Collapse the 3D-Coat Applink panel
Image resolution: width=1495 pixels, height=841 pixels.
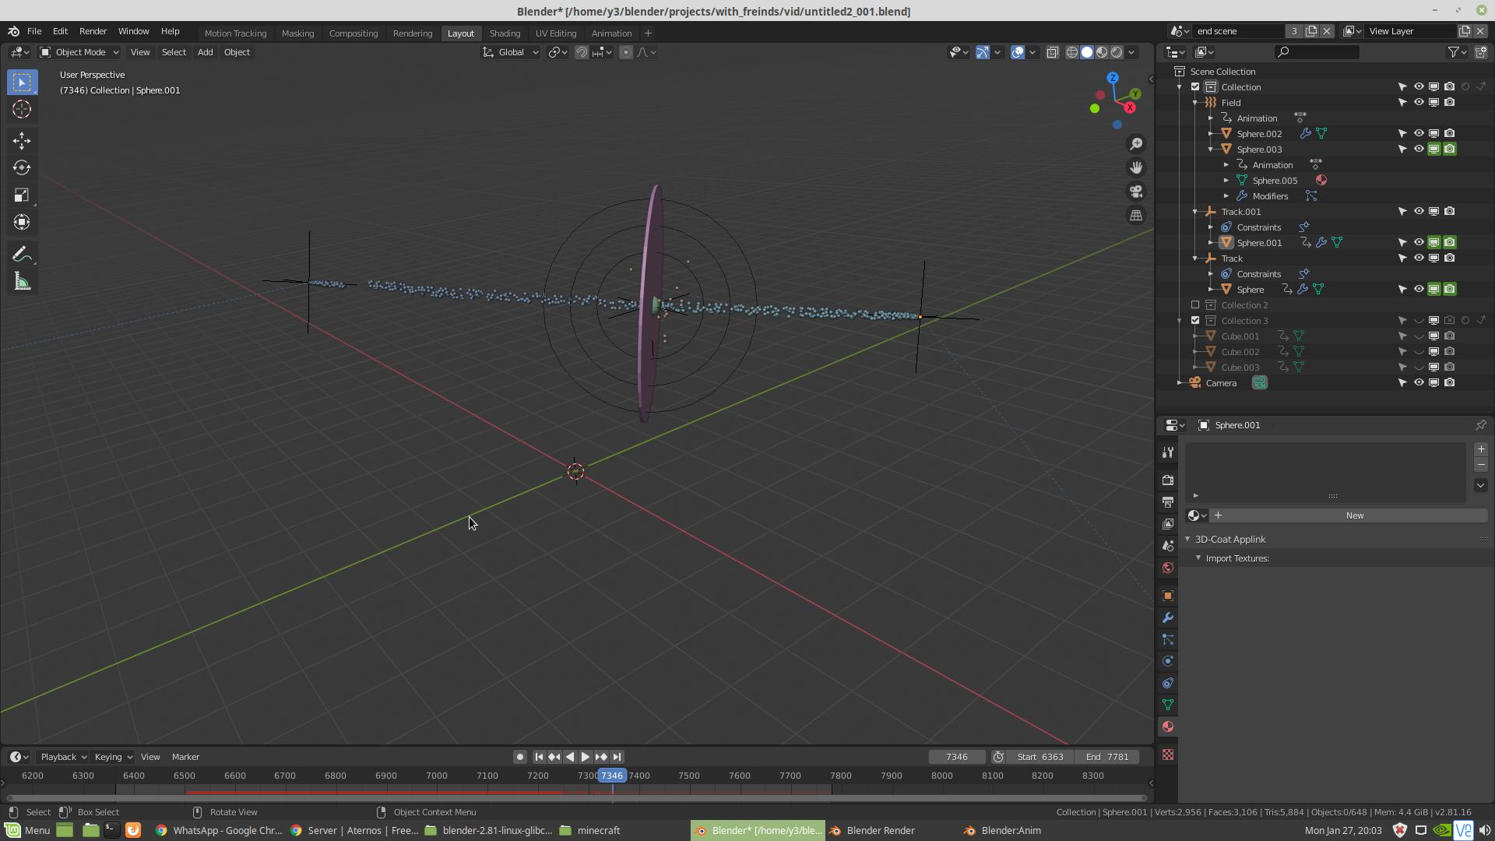1188,539
